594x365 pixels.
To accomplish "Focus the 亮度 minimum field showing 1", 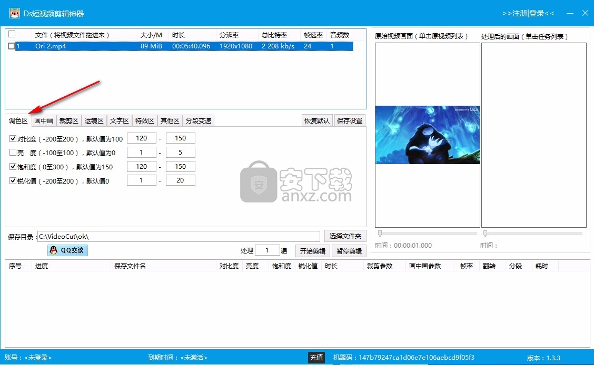I will point(141,152).
